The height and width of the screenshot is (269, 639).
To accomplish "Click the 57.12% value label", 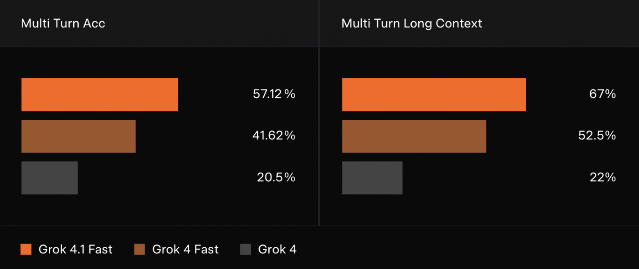I will point(274,94).
